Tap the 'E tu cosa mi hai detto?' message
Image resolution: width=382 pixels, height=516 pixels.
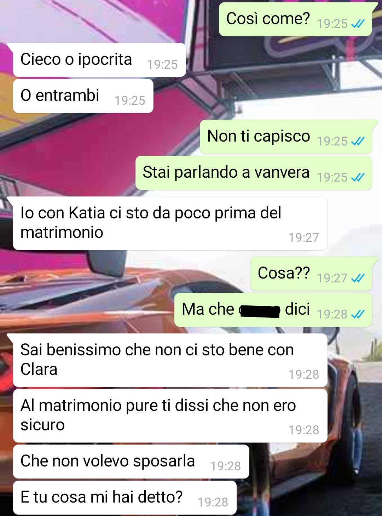click(125, 498)
